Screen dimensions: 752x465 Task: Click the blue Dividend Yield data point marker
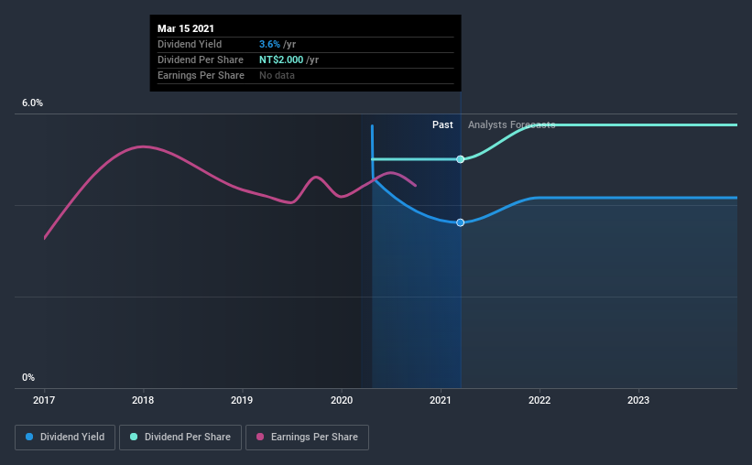coord(461,222)
